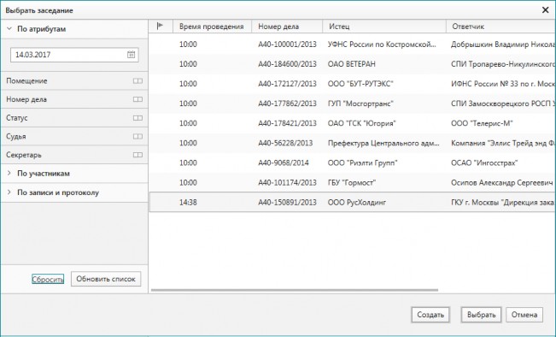Open the Судья filter selector icon
Image resolution: width=556 pixels, height=337 pixels.
pos(138,136)
